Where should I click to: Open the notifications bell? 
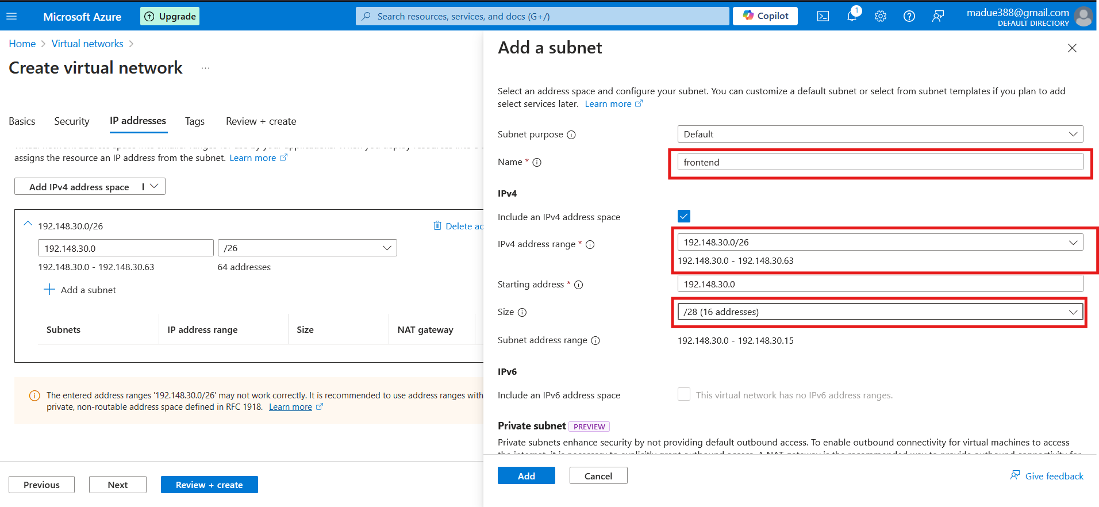[x=851, y=16]
